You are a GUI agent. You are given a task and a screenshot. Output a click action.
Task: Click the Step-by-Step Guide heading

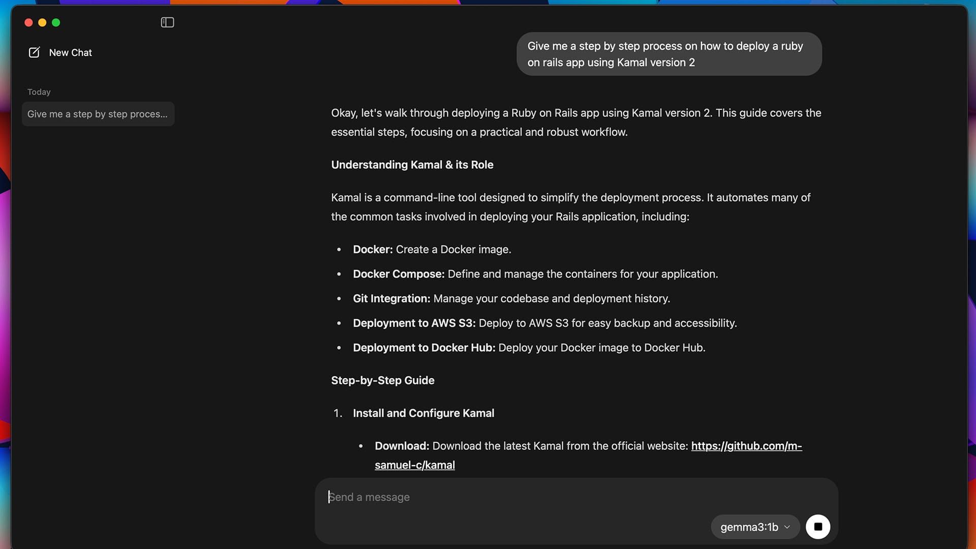point(382,380)
